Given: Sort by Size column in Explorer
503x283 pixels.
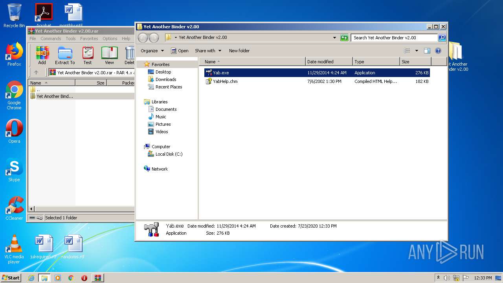Looking at the screenshot, I should tap(415, 62).
